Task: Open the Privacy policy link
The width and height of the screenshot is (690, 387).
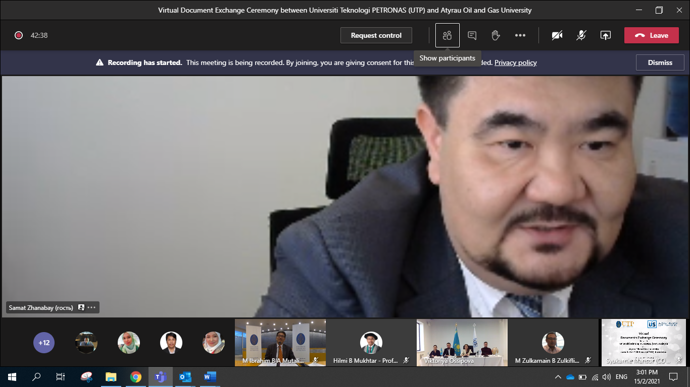Action: click(515, 62)
